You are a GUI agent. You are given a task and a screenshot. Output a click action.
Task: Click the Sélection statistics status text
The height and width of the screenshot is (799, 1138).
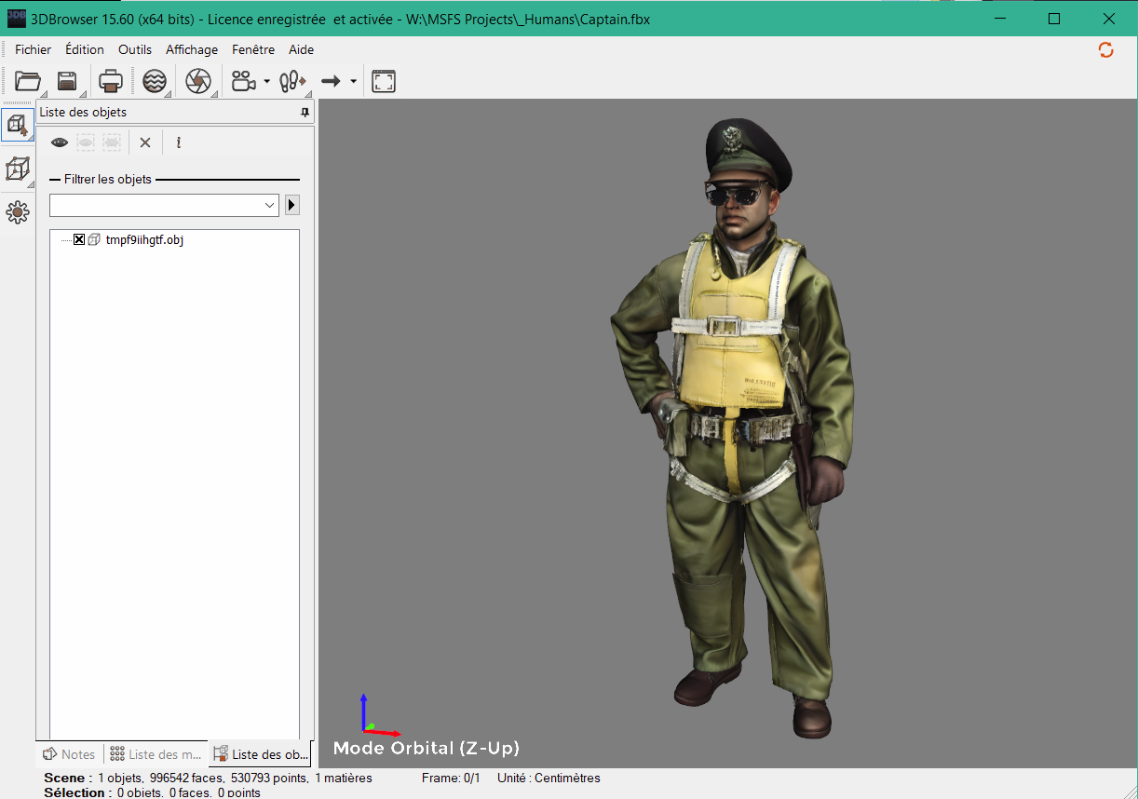152,792
